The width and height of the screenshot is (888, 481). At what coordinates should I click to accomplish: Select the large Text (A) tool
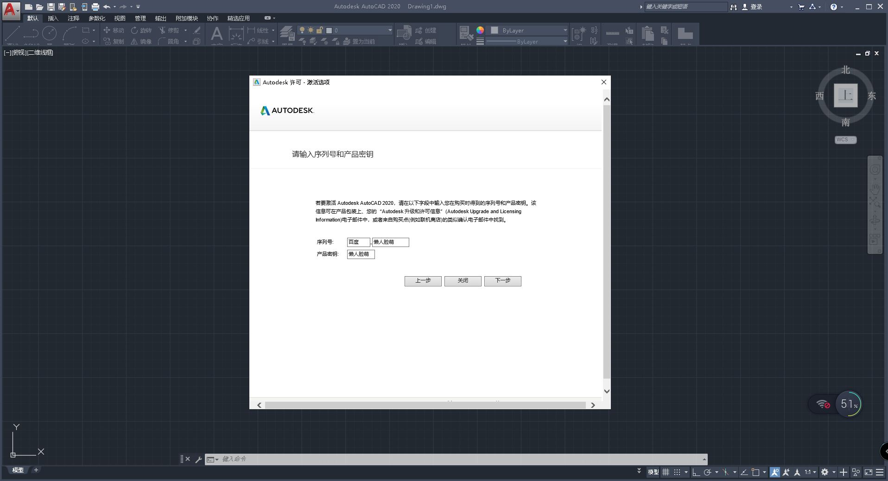(216, 33)
